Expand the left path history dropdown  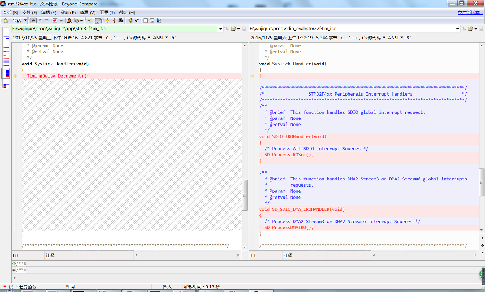click(221, 29)
